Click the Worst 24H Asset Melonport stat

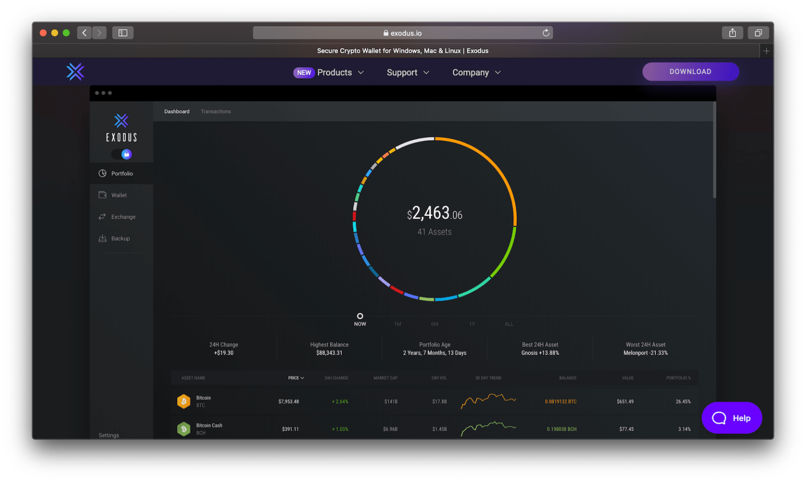click(645, 349)
